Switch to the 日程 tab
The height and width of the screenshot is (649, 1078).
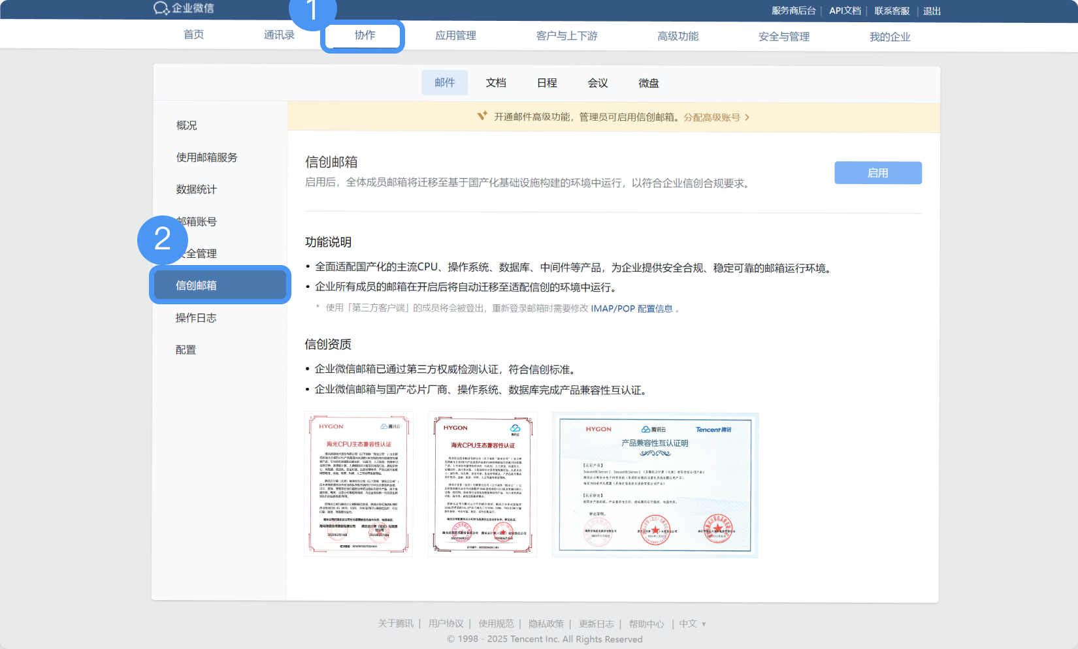[x=547, y=83]
